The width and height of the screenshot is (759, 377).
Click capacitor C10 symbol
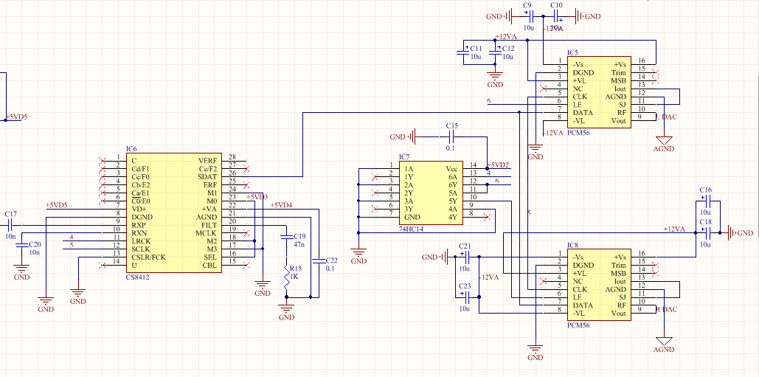556,17
